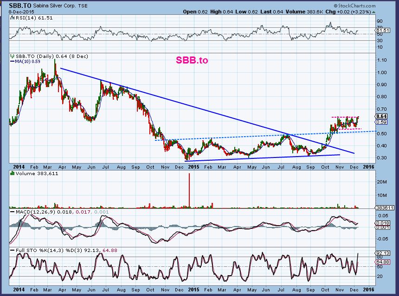This screenshot has width=399, height=296.
Task: Click the 61.51 RSI value tag
Action: click(x=382, y=30)
